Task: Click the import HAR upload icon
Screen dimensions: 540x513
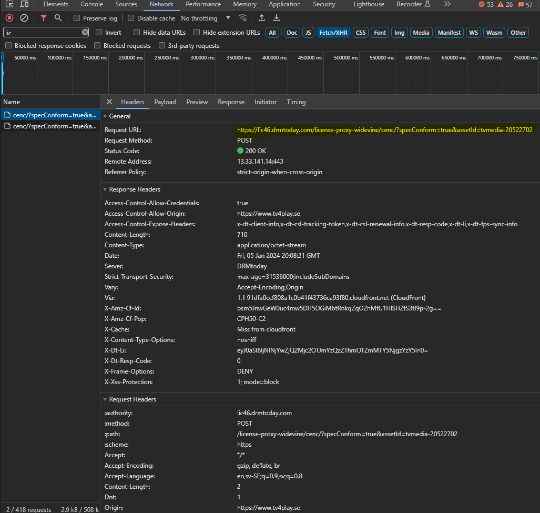Action: 262,18
